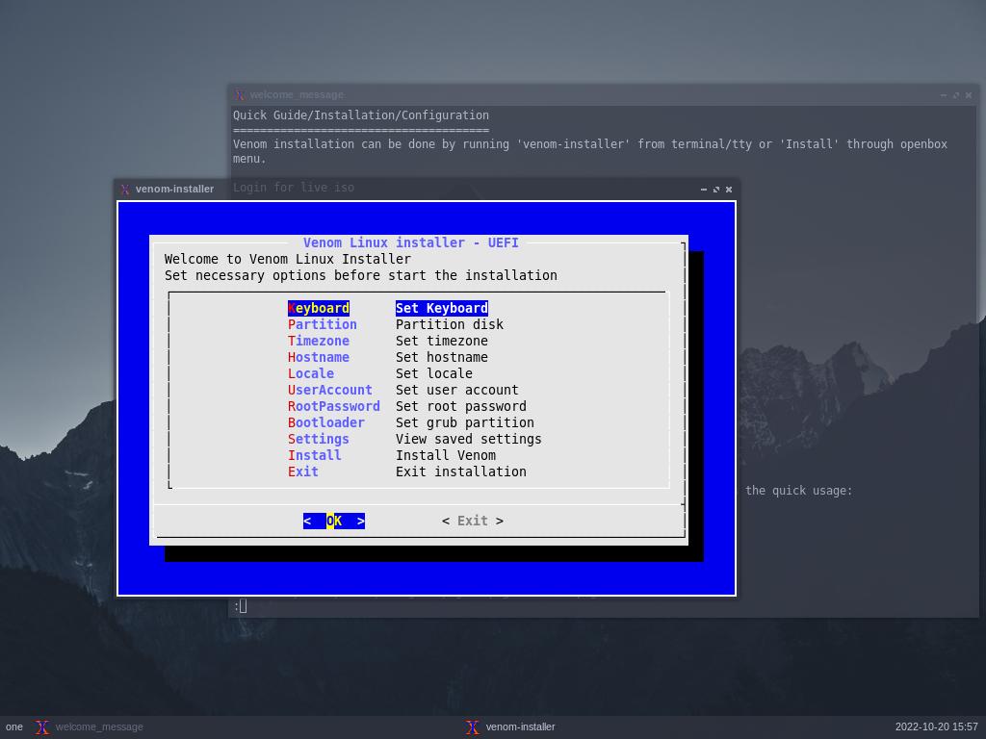Select the Keyboard menu entry
The width and height of the screenshot is (986, 739).
(x=318, y=308)
